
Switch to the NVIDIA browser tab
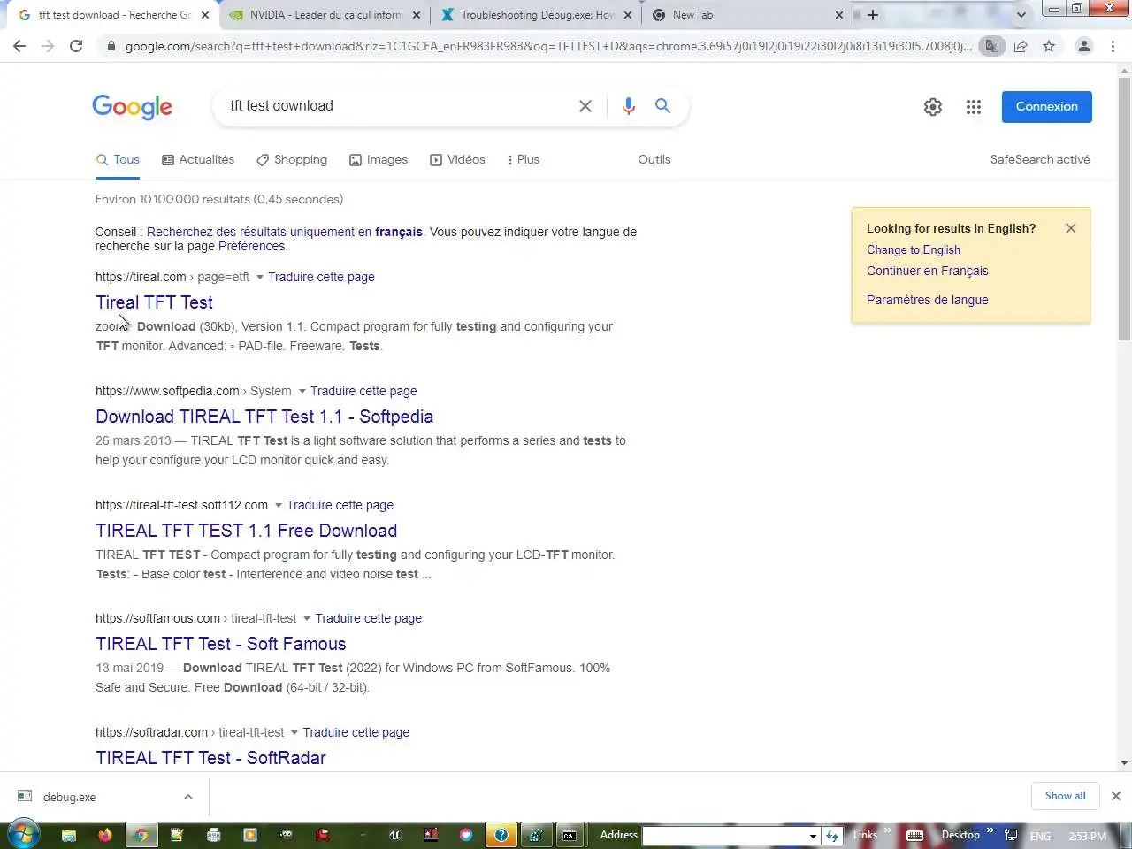tap(325, 15)
